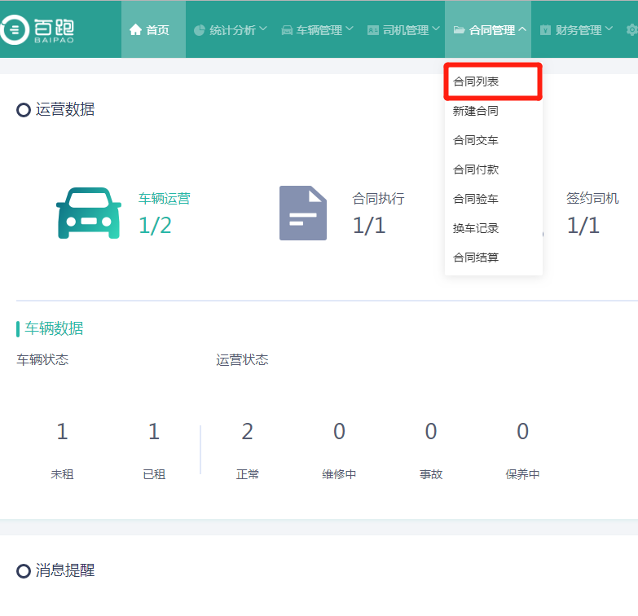Click the home icon in the 首页 tab

[x=135, y=30]
